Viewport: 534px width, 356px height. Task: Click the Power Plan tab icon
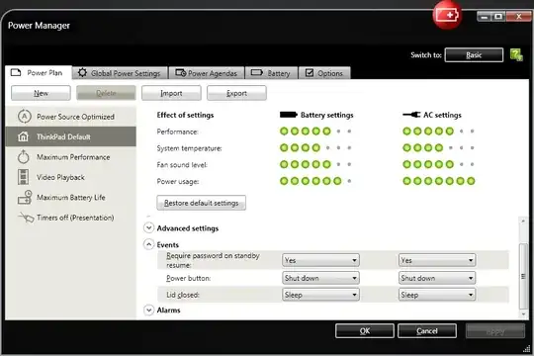pyautogui.click(x=16, y=72)
